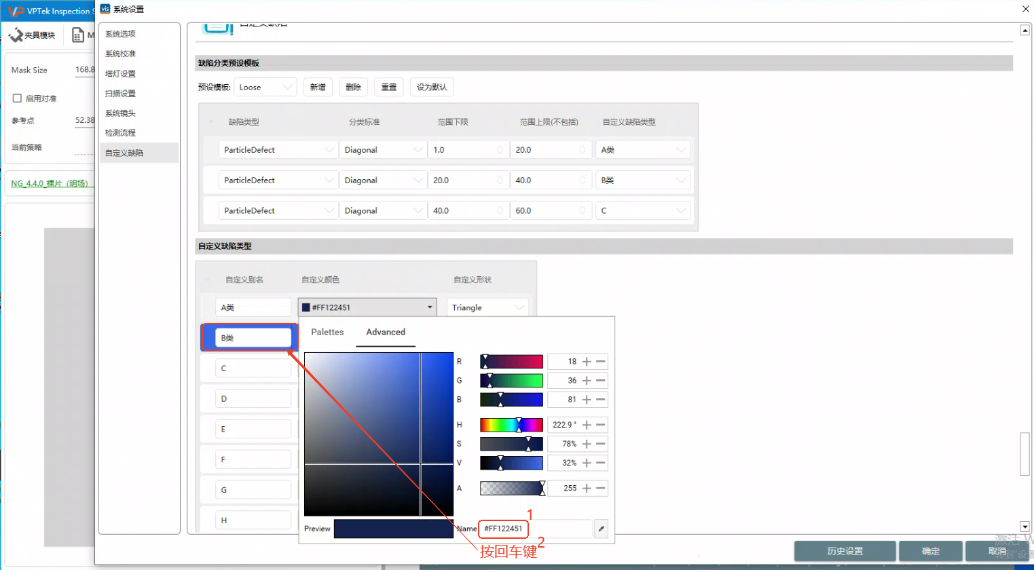
Task: Click the 删除 button
Action: click(x=353, y=87)
